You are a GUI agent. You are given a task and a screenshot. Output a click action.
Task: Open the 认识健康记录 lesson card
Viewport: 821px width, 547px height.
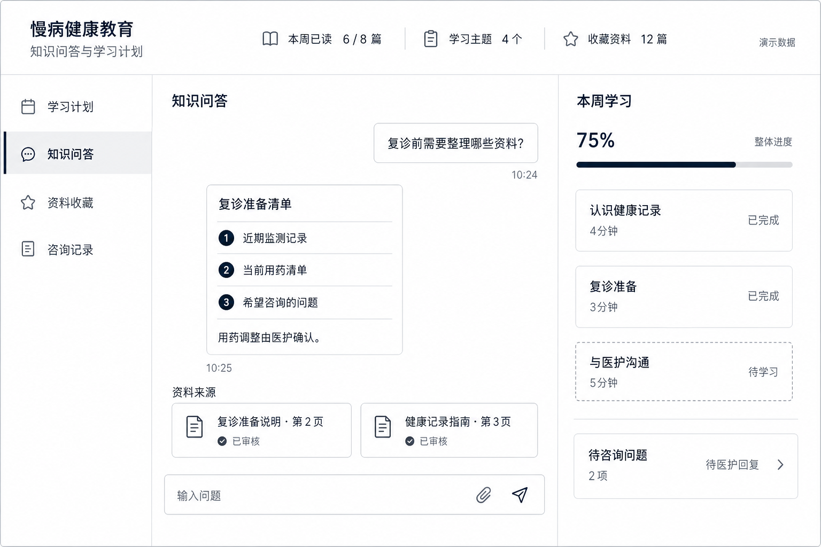[684, 221]
